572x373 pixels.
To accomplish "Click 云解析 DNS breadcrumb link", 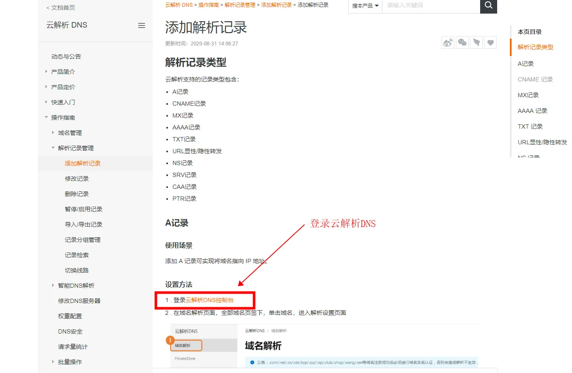I will (179, 5).
